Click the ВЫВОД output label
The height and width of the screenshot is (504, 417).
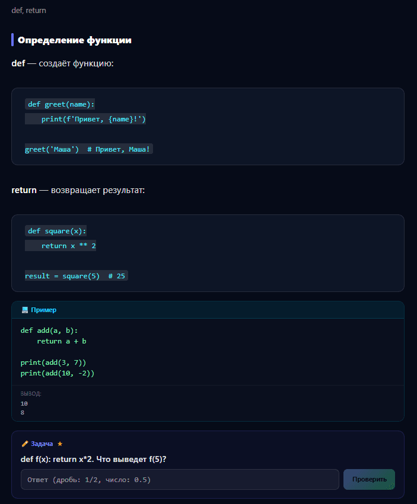click(x=31, y=394)
